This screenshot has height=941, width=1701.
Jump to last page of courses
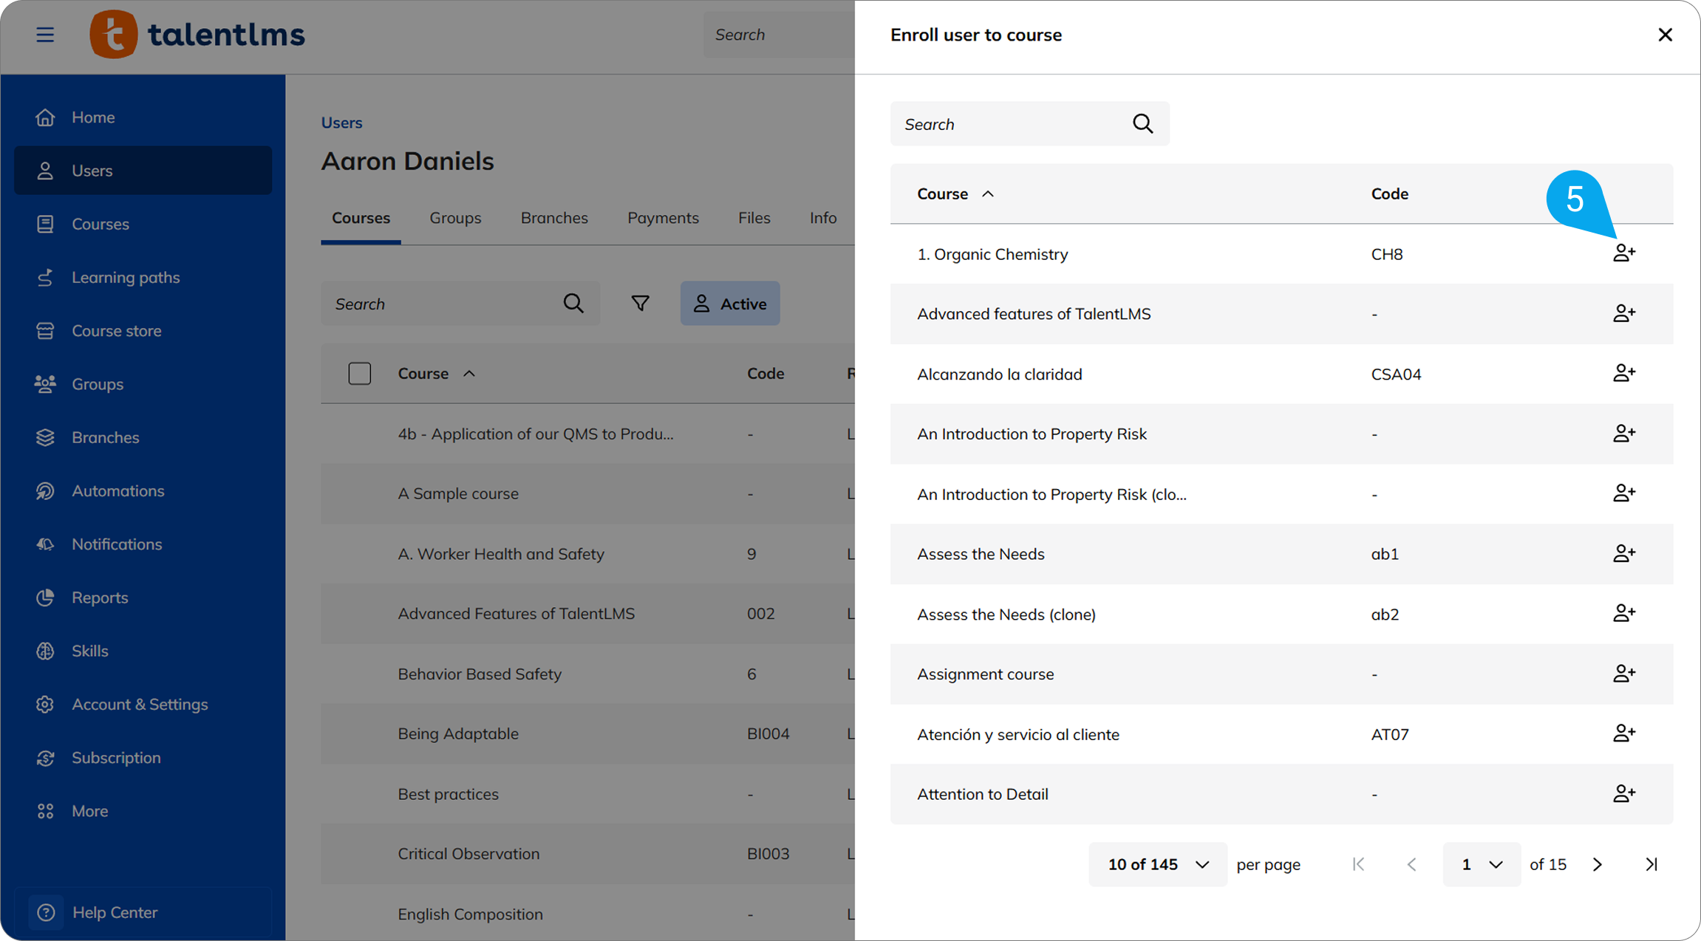coord(1651,864)
